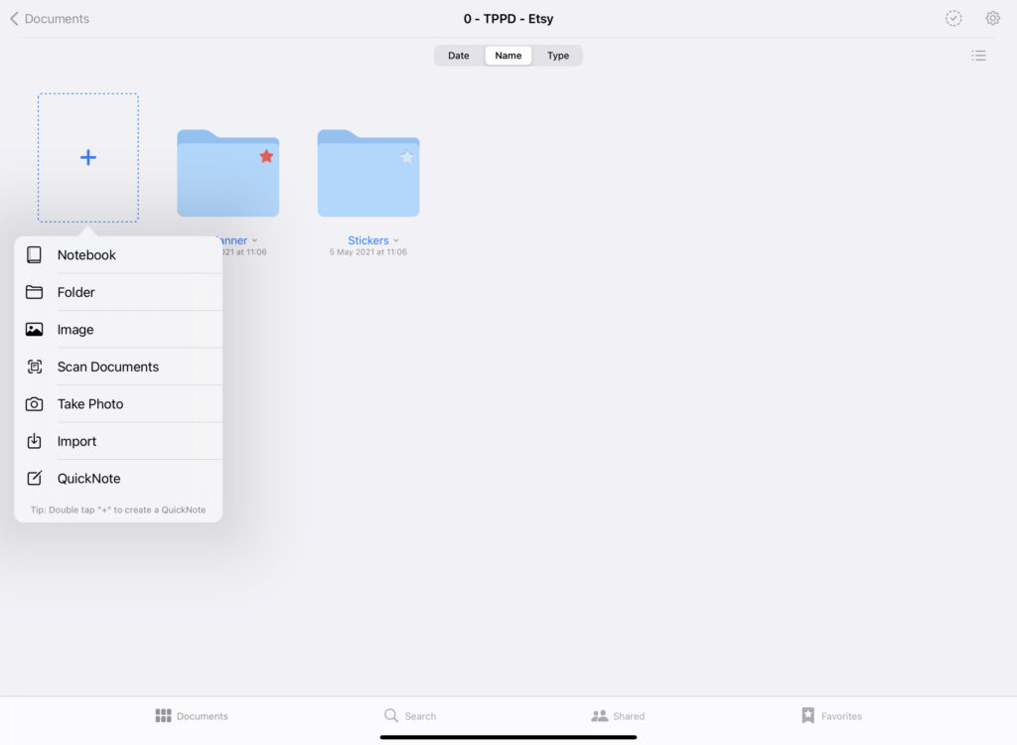
Task: Open the Stickers folder thumbnail
Action: pos(368,174)
